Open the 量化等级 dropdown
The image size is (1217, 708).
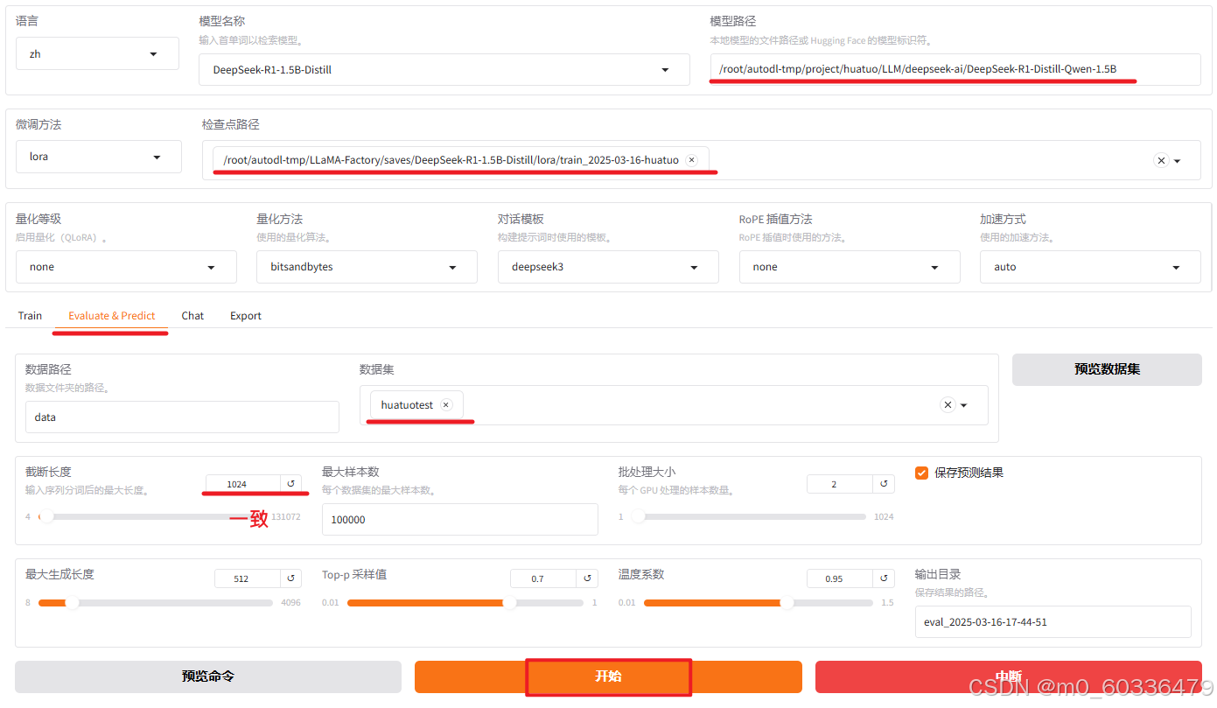pyautogui.click(x=126, y=267)
